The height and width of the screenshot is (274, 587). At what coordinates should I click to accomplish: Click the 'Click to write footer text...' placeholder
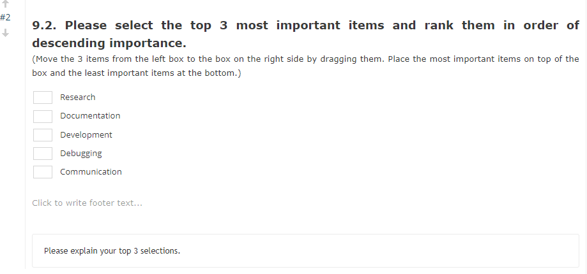[x=87, y=203]
